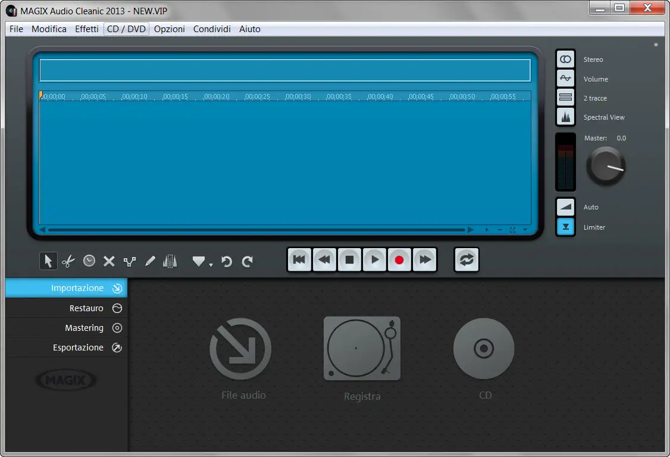The height and width of the screenshot is (457, 670).
Task: Open the Modifica menu
Action: [49, 29]
